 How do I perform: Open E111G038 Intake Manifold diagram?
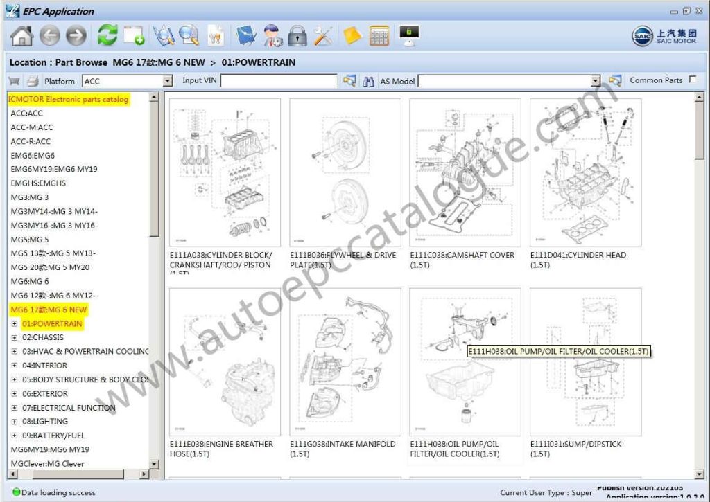tap(345, 360)
